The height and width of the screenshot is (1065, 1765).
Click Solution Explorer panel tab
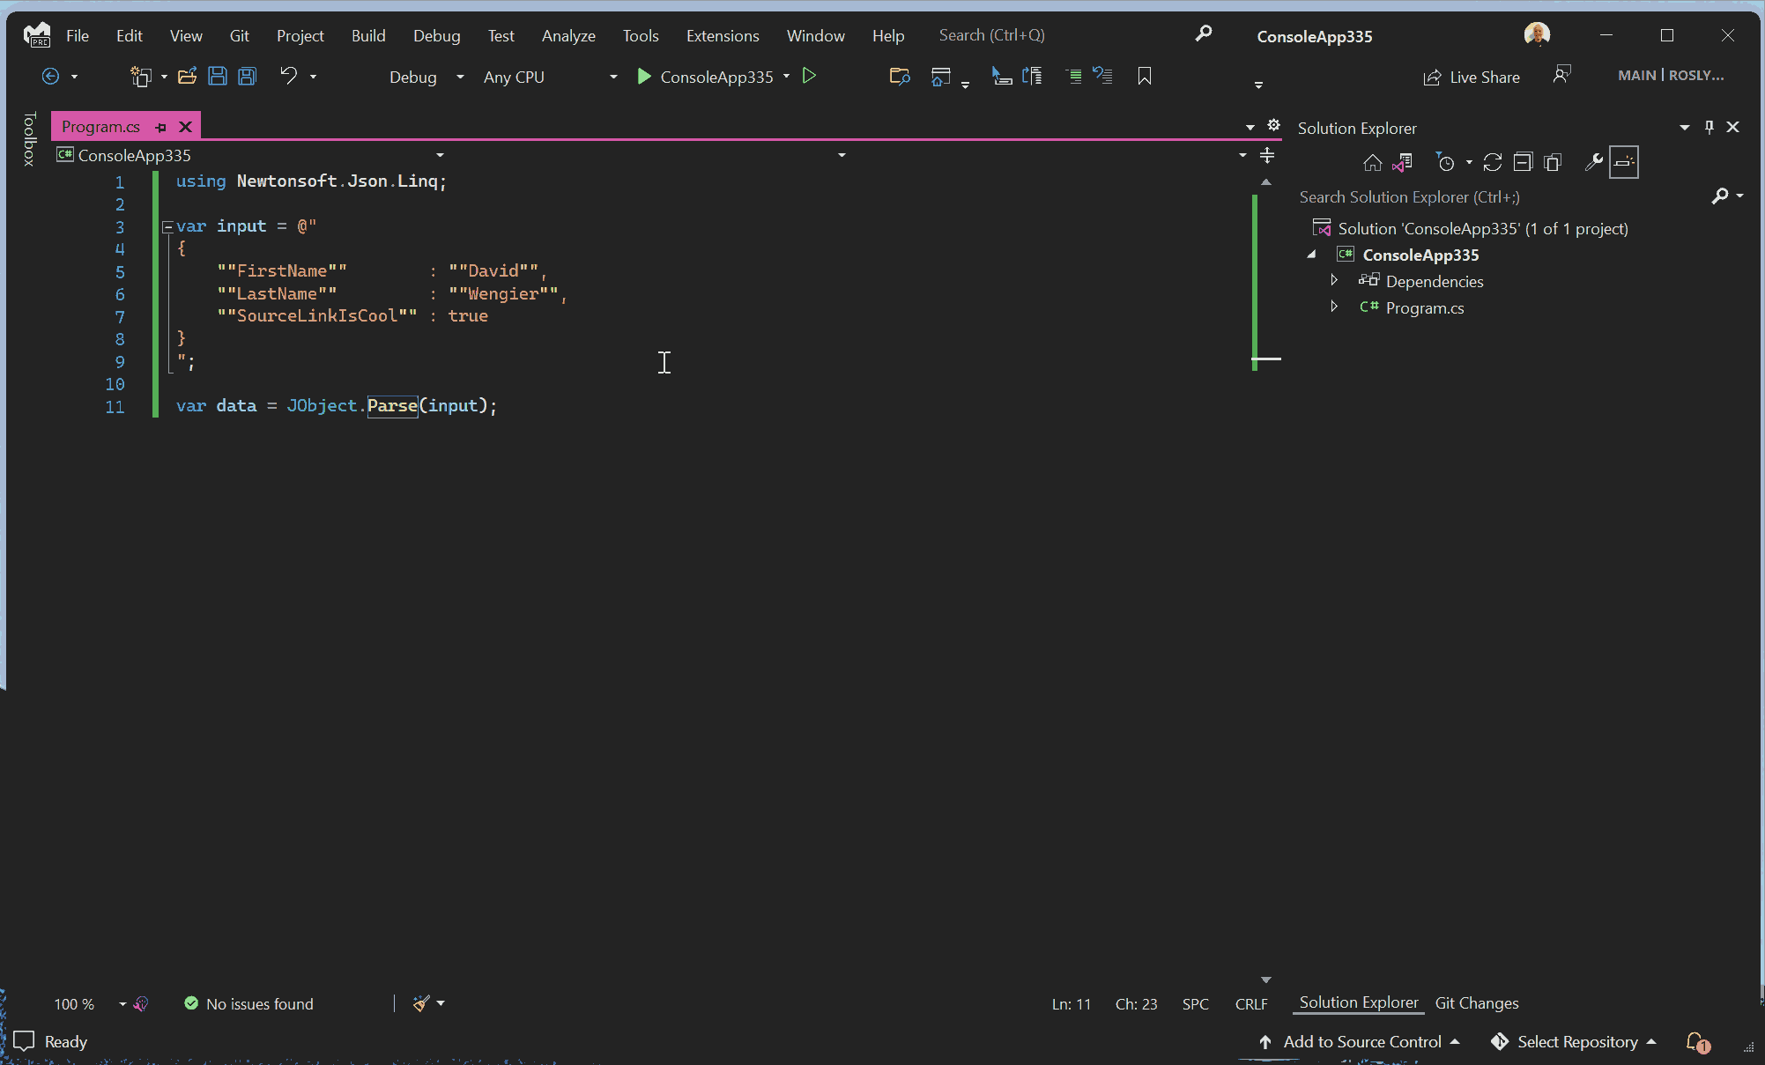[x=1358, y=1002]
